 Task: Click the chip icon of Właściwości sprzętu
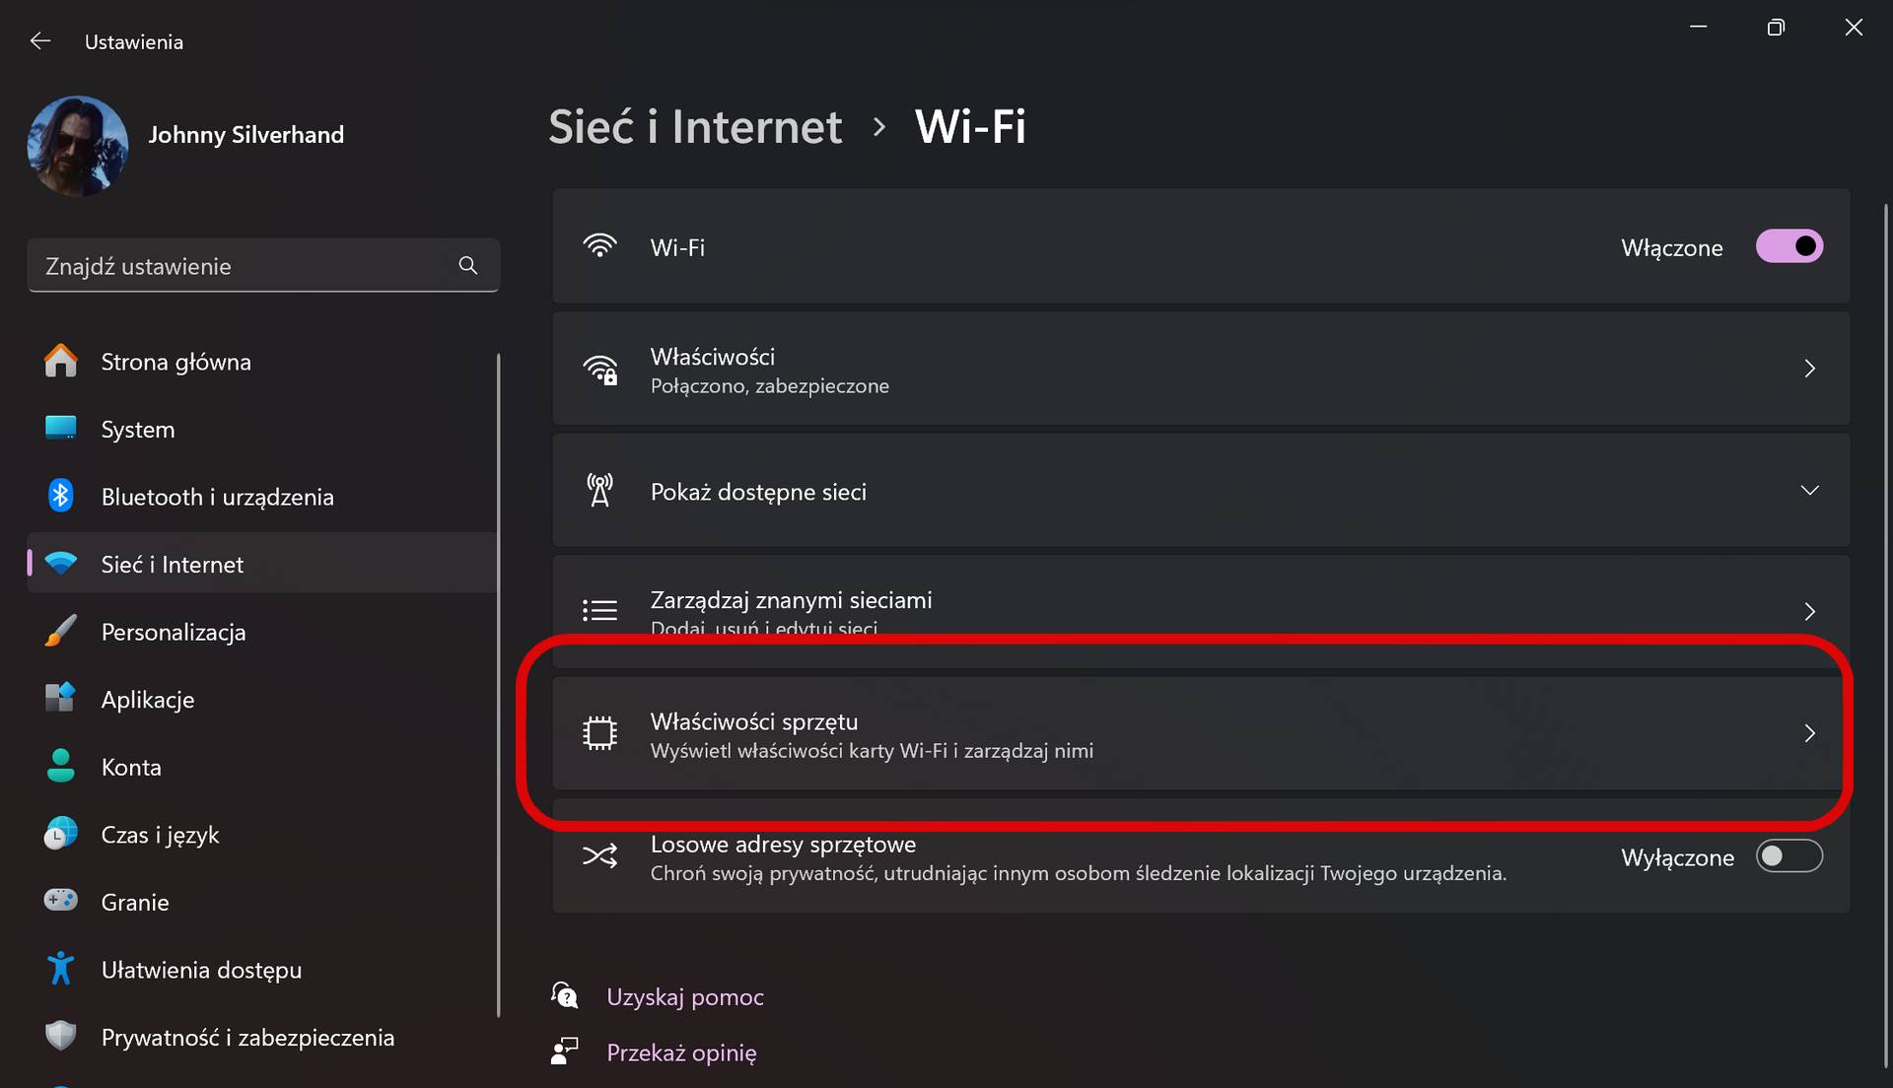point(599,733)
